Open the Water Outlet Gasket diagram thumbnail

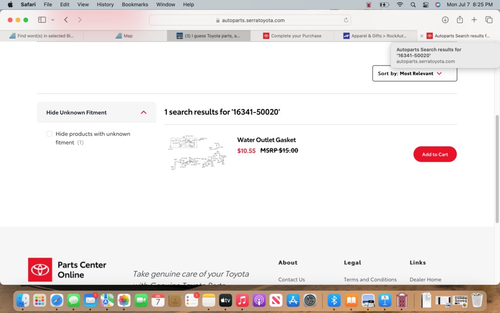click(x=198, y=153)
